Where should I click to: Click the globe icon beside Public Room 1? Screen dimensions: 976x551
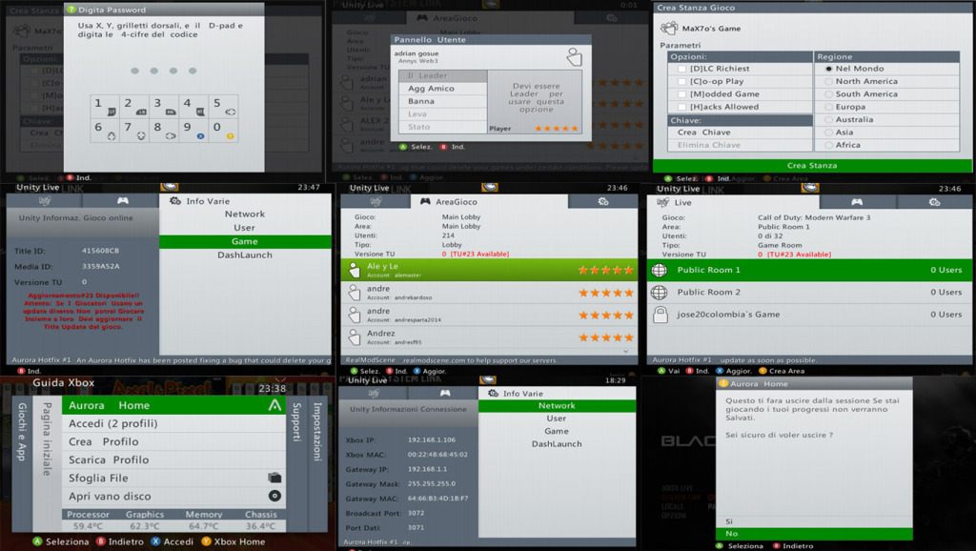pos(659,270)
